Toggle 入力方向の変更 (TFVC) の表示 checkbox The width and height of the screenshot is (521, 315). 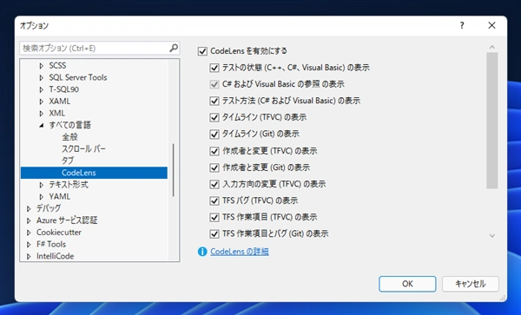pyautogui.click(x=214, y=184)
